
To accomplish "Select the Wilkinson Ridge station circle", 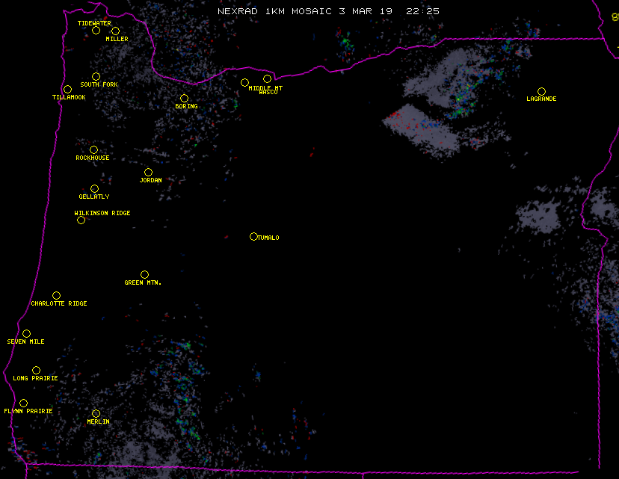I will 81,220.
